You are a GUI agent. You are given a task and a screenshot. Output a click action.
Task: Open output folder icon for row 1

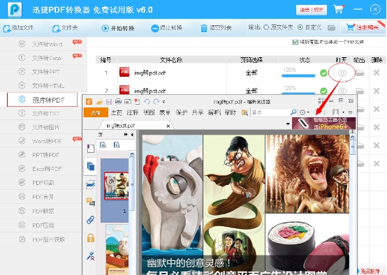click(x=360, y=73)
